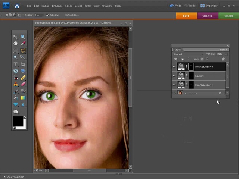Select the Hue/Saturation 1 layer mask thumbnail

point(191,85)
